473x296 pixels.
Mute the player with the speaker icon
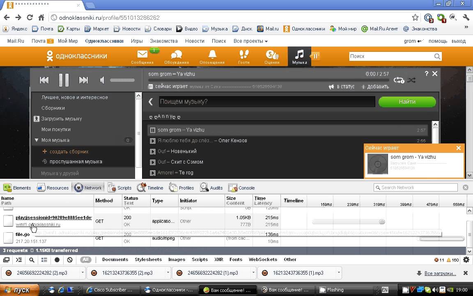[102, 80]
